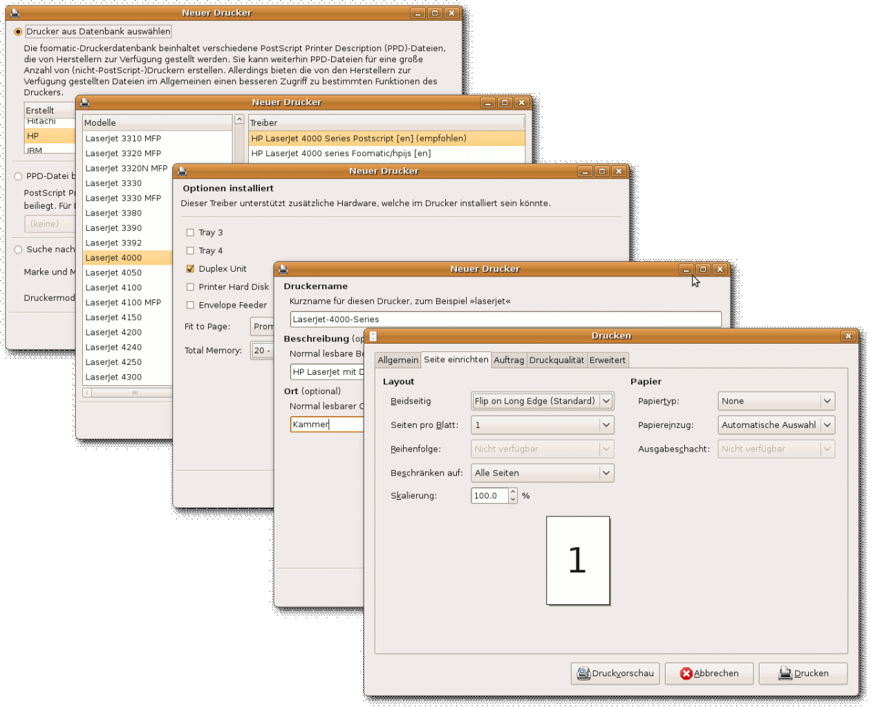Select HP in the manufacturer list
Viewport: 871px width, 708px height.
50,136
